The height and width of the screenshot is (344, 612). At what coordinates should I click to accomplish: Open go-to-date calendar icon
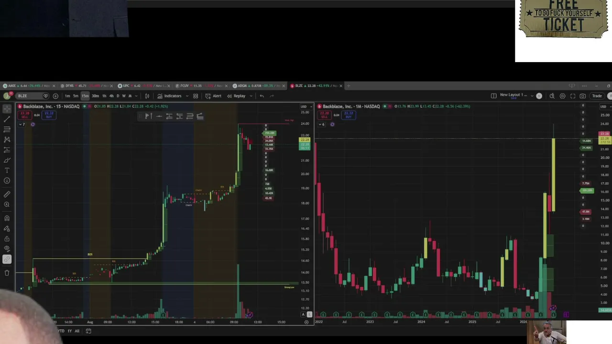pos(88,331)
